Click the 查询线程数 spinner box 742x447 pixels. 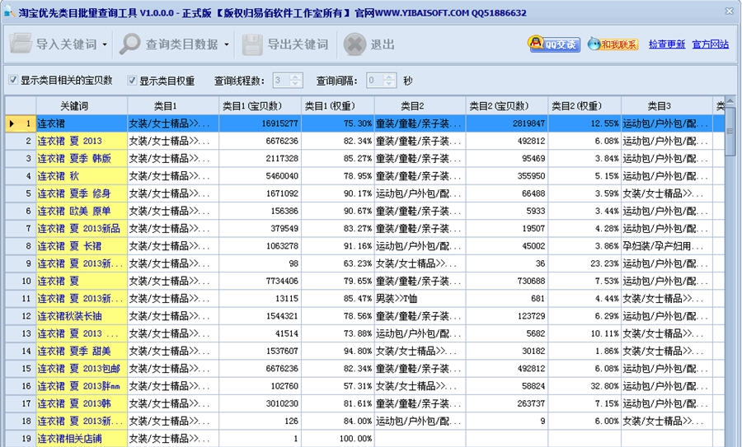288,81
